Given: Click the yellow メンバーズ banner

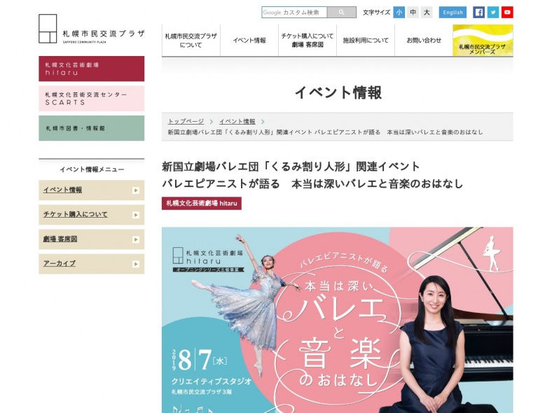Looking at the screenshot, I should [x=483, y=40].
